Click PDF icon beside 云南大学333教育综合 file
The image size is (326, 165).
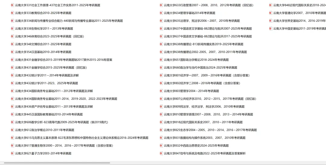coord(12,13)
